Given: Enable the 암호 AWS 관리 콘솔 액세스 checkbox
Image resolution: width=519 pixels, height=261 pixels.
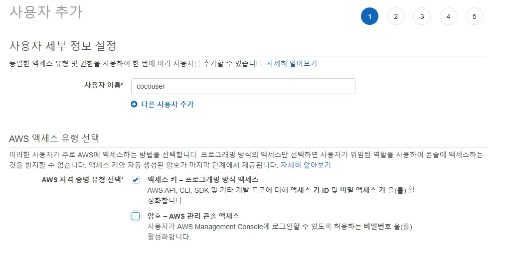Looking at the screenshot, I should click(x=136, y=216).
